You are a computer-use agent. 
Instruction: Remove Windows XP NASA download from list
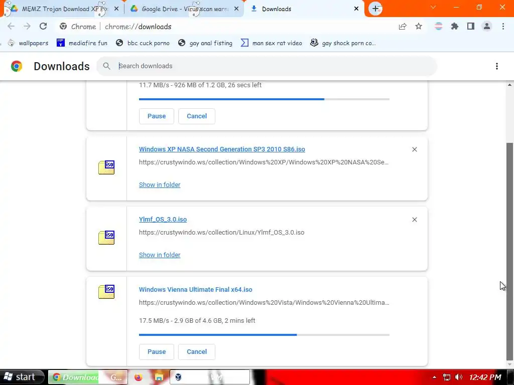414,149
